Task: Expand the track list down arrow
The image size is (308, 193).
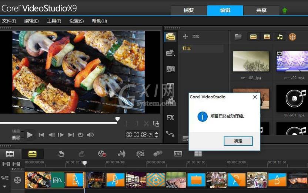Action: point(4,186)
